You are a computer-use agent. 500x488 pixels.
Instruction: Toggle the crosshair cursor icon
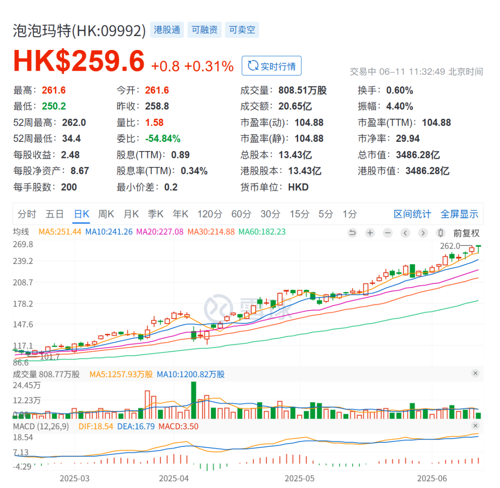(x=441, y=233)
